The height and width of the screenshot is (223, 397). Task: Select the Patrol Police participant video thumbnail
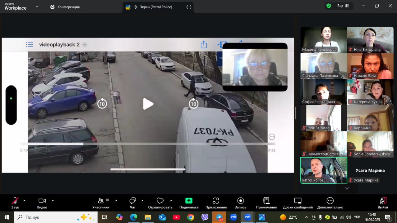click(323, 170)
